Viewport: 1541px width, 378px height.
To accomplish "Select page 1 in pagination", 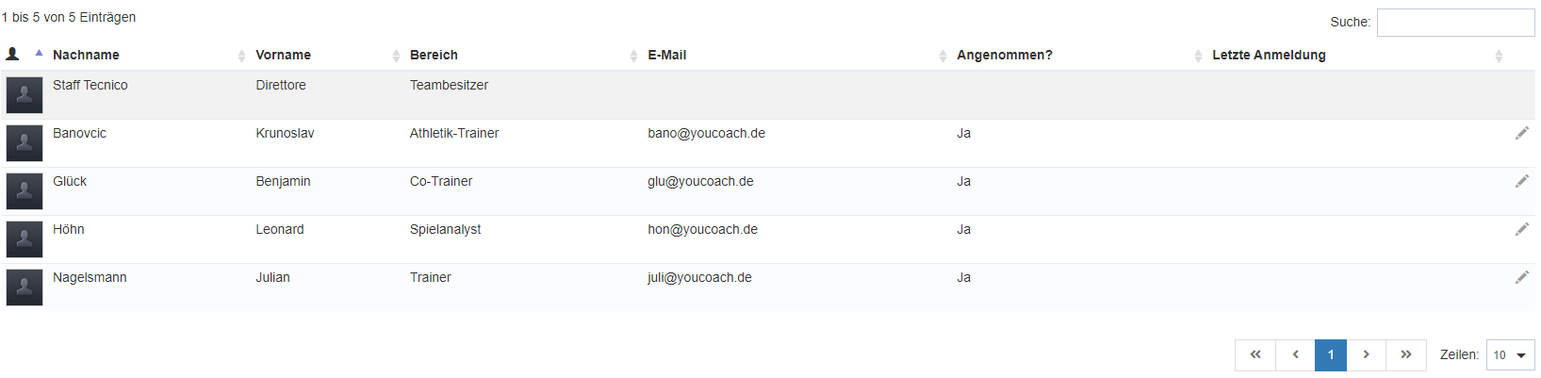I will pyautogui.click(x=1331, y=355).
